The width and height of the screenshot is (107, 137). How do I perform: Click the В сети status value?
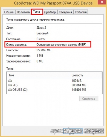click(x=41, y=39)
